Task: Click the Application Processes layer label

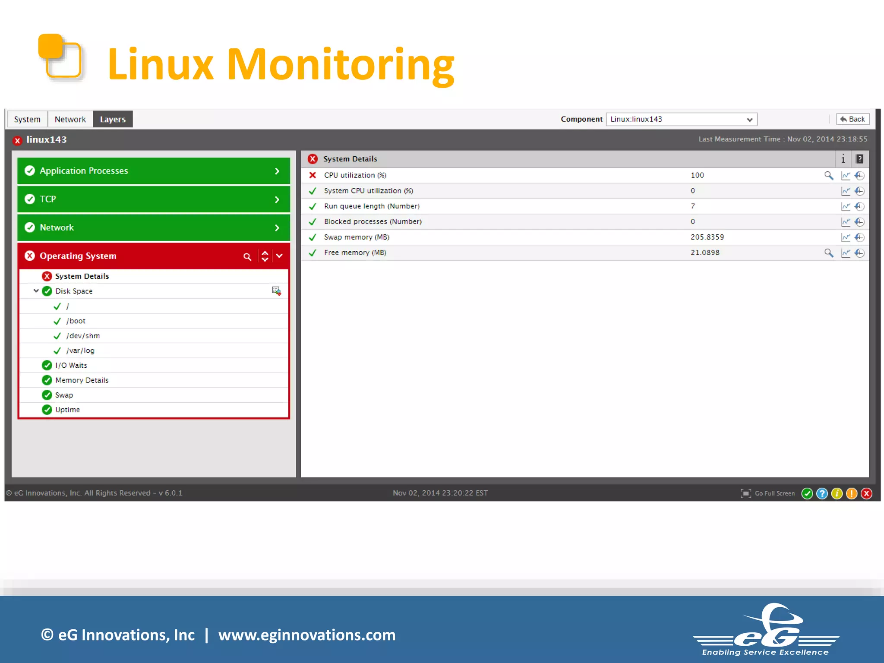Action: pos(84,171)
